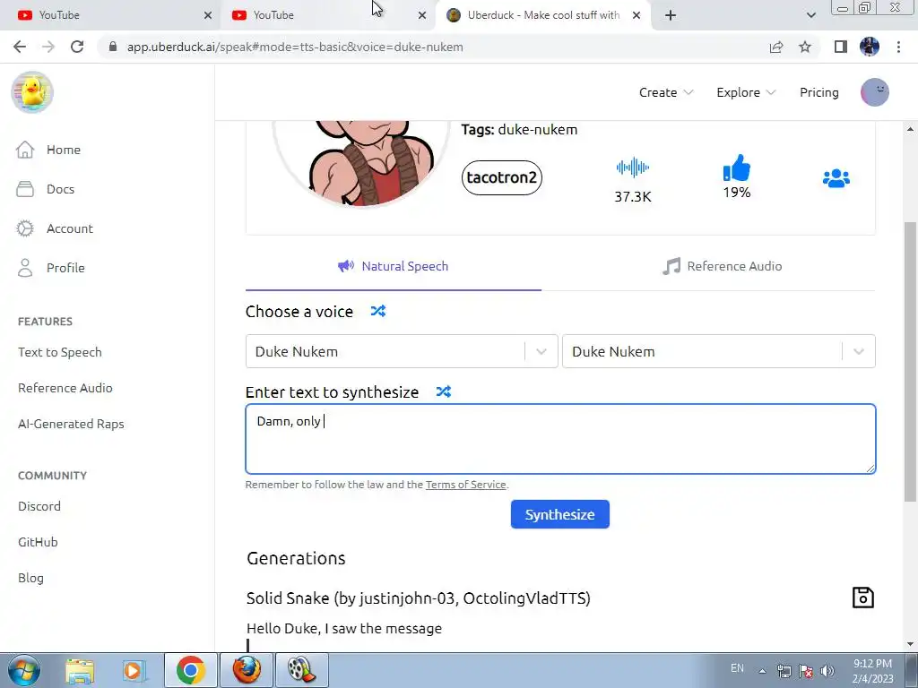Open the Windows Start orb
This screenshot has width=918, height=688.
(x=24, y=670)
